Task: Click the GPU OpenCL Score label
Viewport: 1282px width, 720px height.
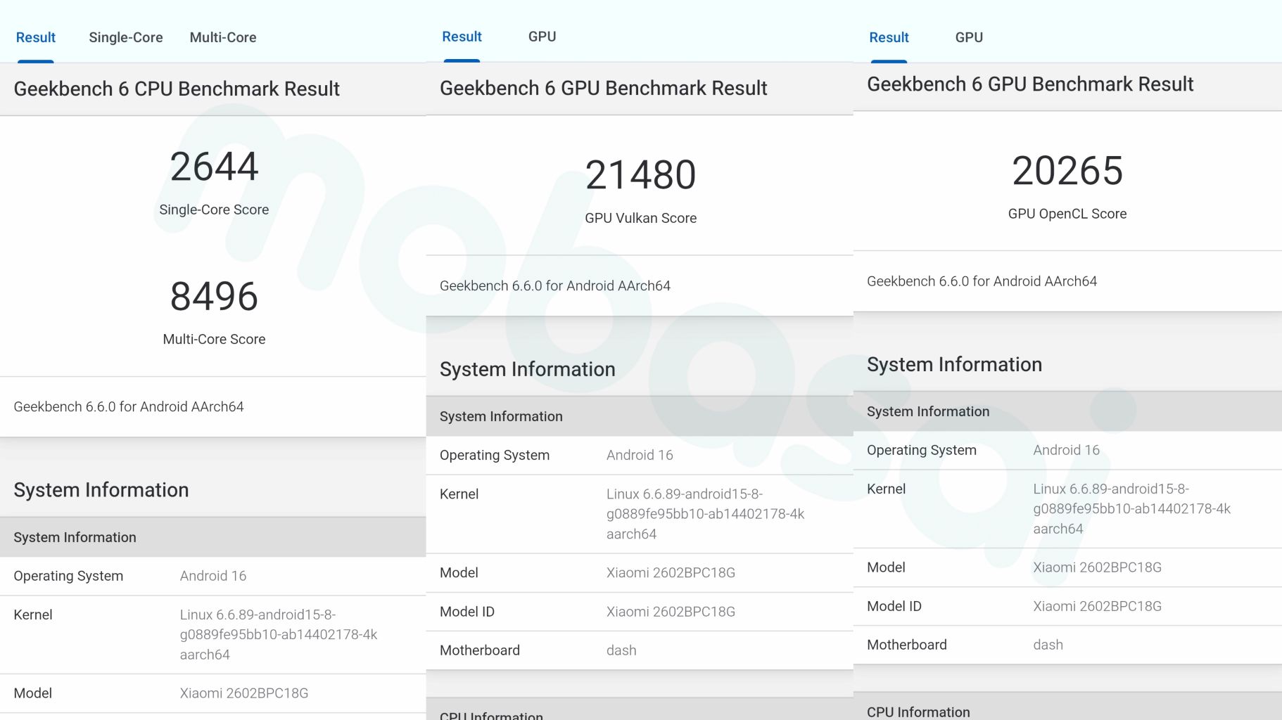Action: [x=1067, y=214]
